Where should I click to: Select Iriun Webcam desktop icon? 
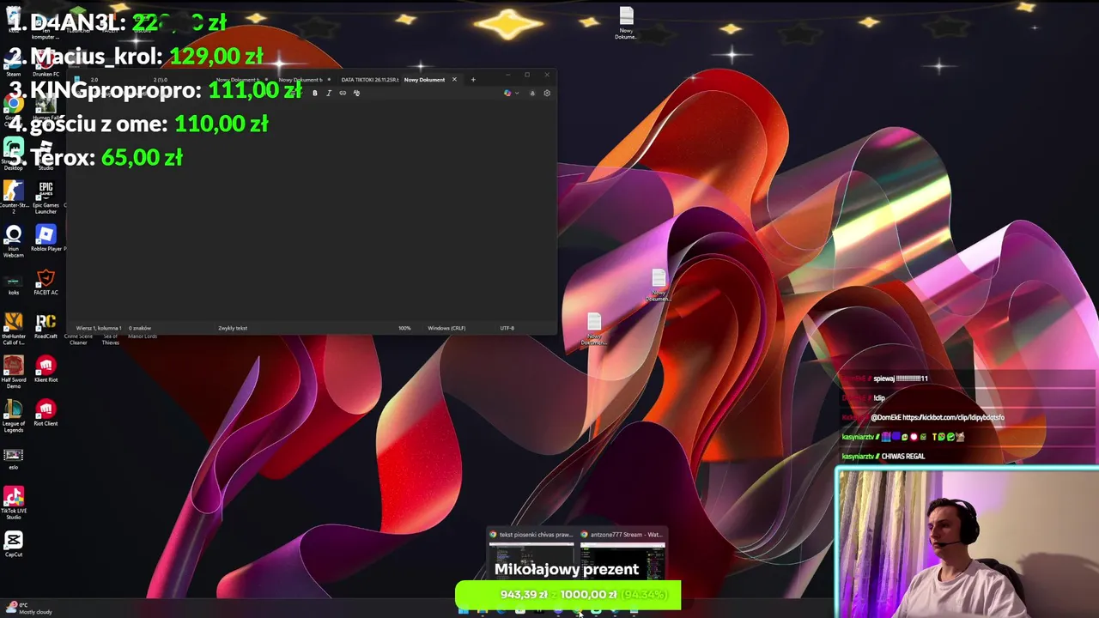14,241
